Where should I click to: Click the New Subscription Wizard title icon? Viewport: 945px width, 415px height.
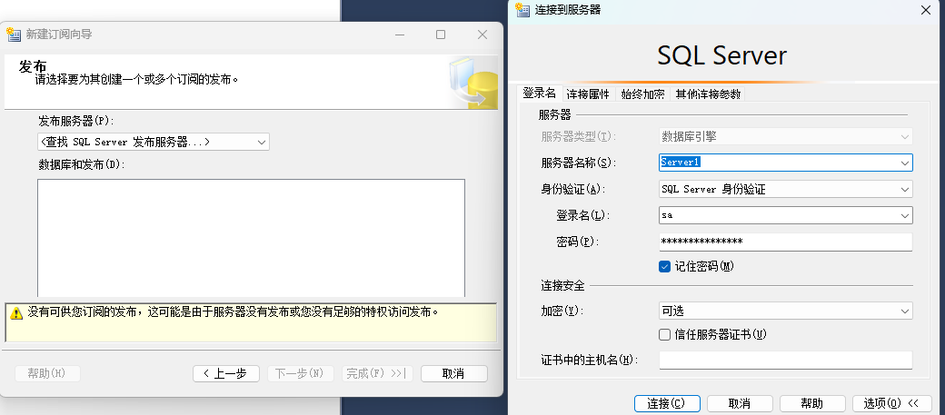click(14, 35)
